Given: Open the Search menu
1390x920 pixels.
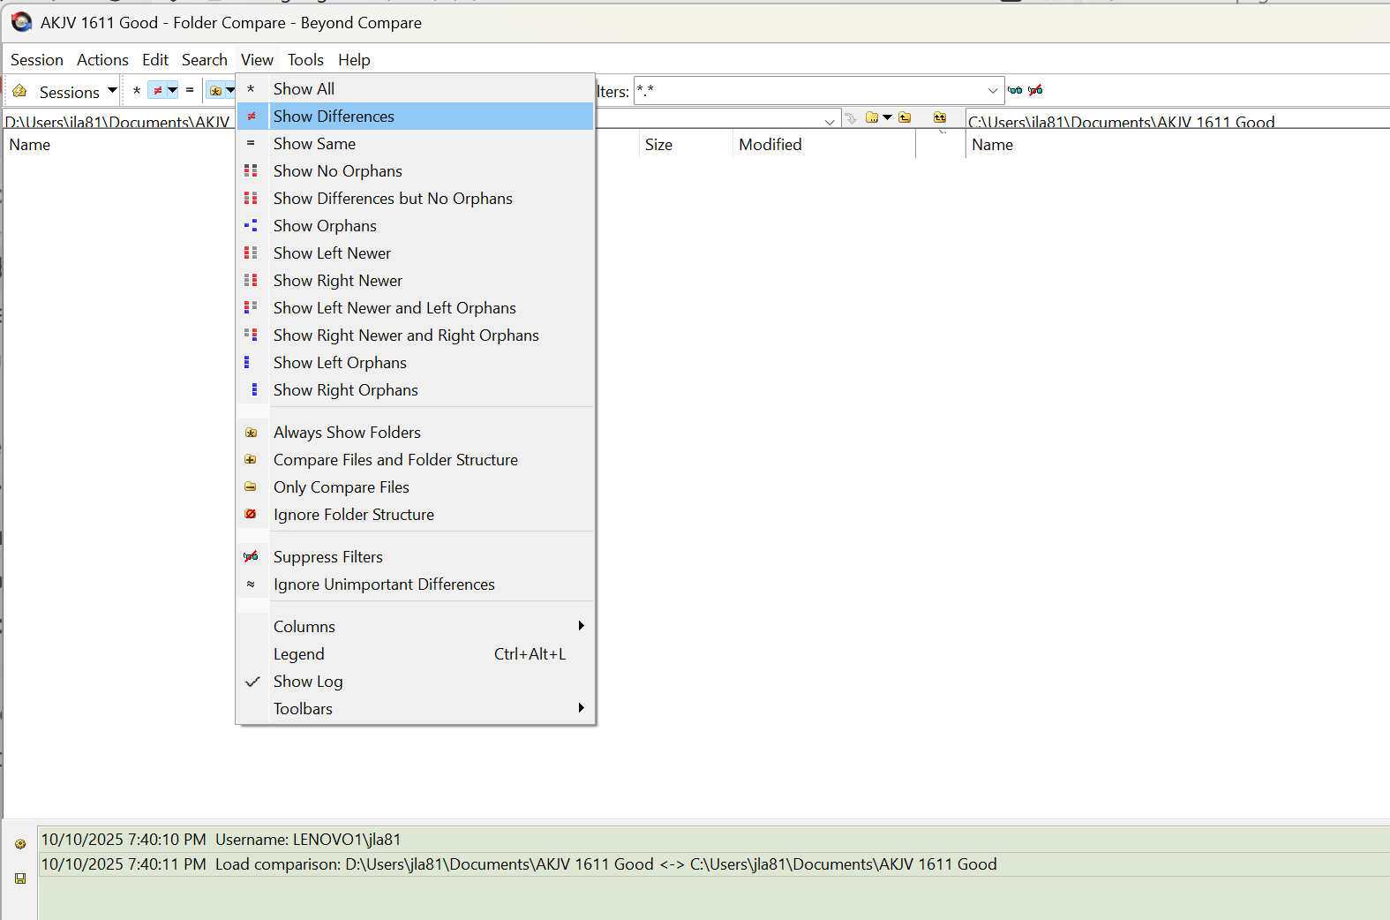Looking at the screenshot, I should (205, 60).
